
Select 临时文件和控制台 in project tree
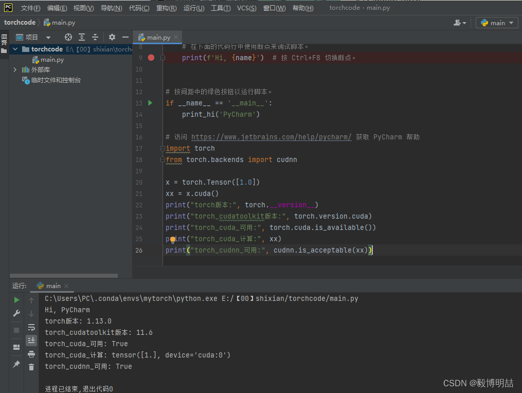pos(51,80)
